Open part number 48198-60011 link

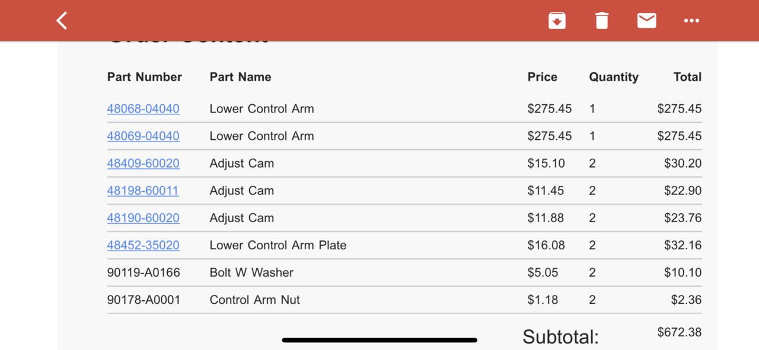pos(142,191)
